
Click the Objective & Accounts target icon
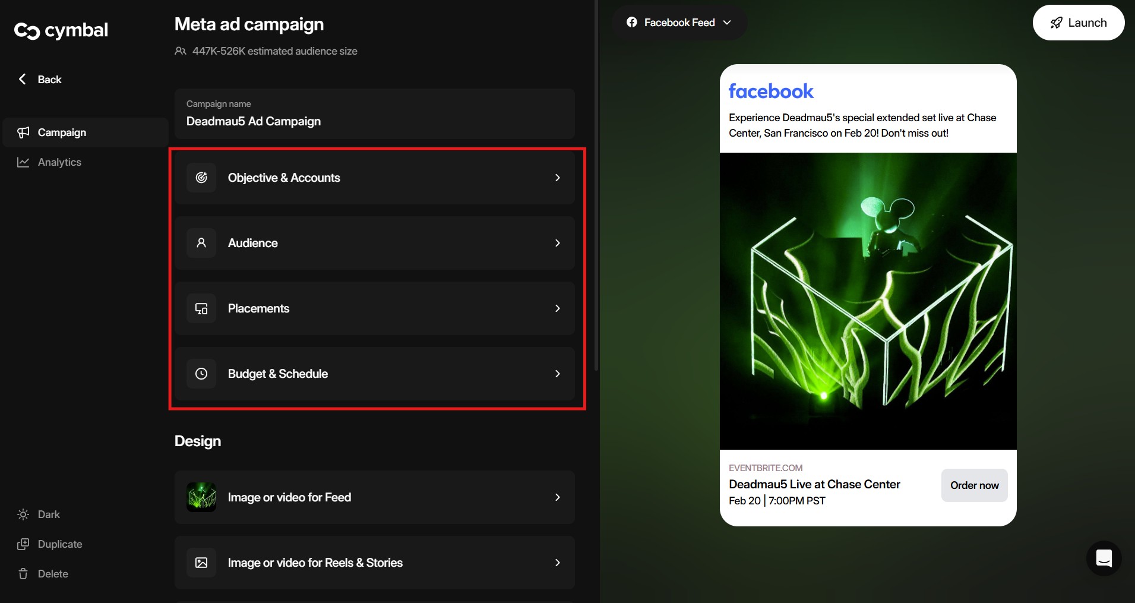[201, 178]
